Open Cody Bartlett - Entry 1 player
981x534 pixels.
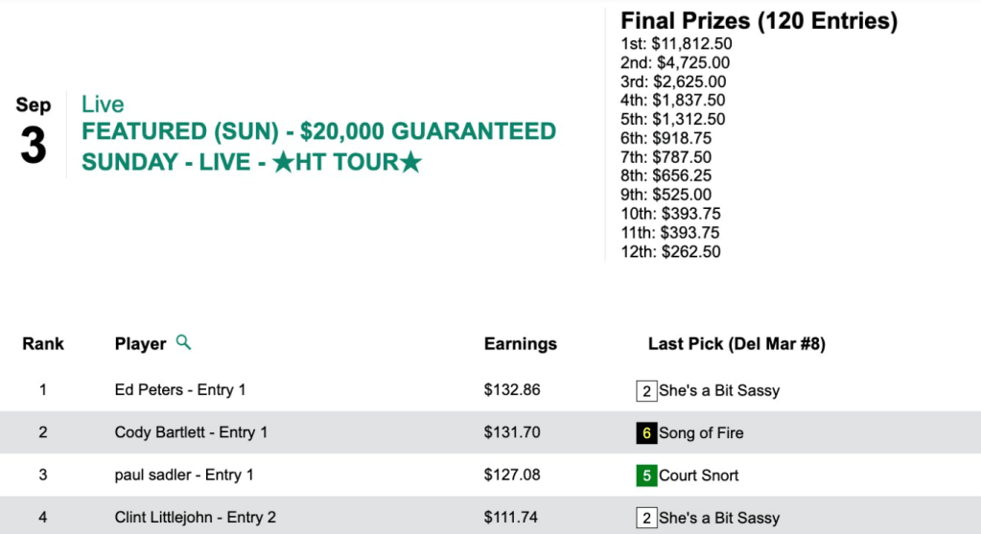pyautogui.click(x=191, y=432)
